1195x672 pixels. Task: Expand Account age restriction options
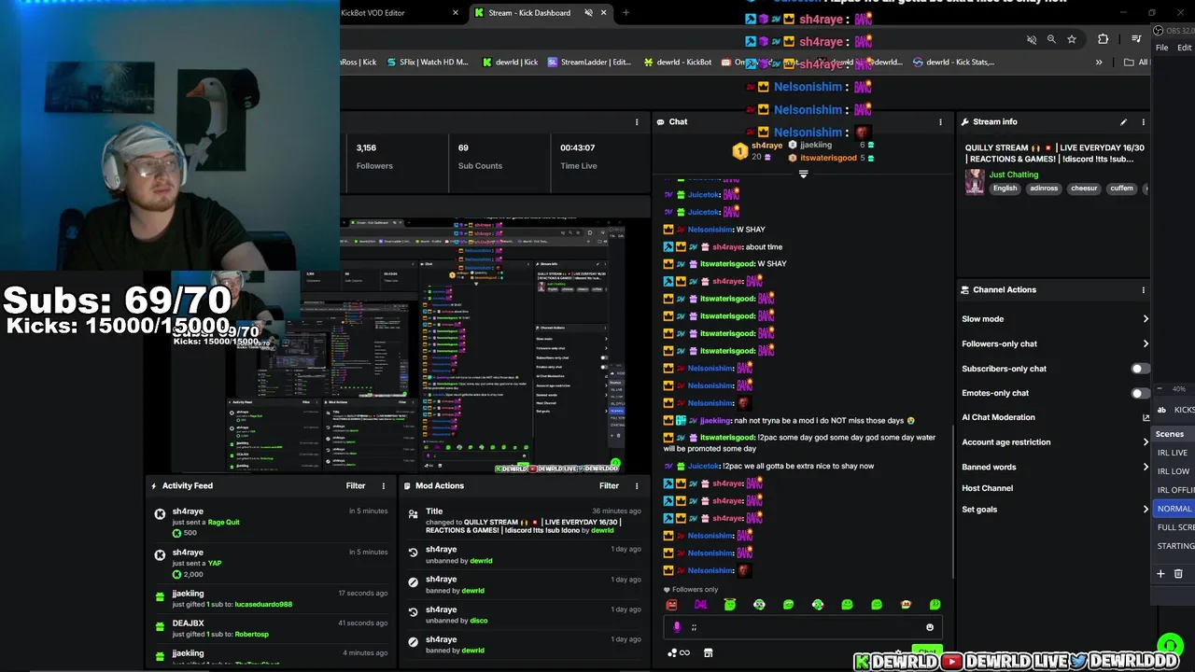tap(1146, 442)
